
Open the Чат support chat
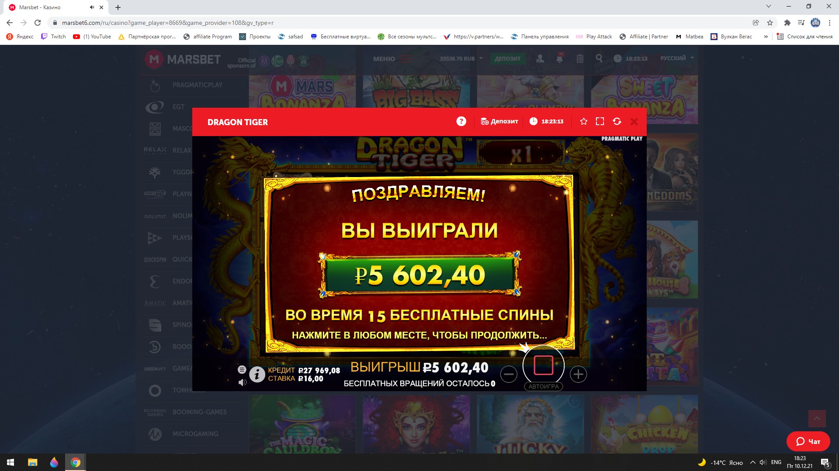pyautogui.click(x=808, y=441)
